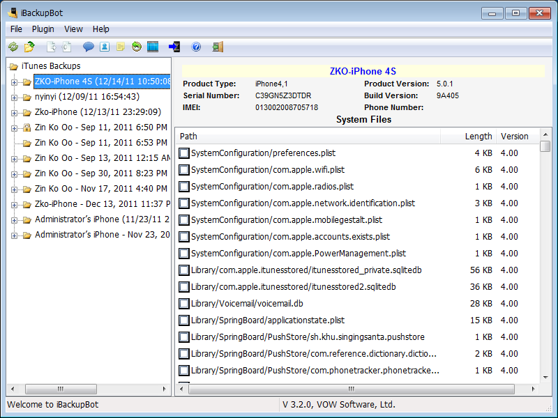Click the green refresh backups icon
This screenshot has height=418, width=558.
pyautogui.click(x=13, y=47)
